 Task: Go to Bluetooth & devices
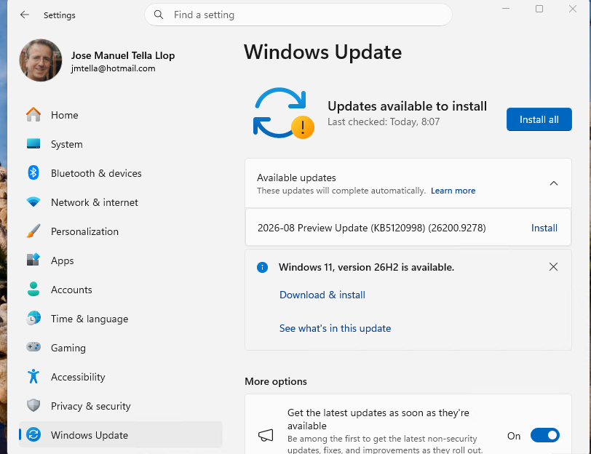(x=121, y=172)
